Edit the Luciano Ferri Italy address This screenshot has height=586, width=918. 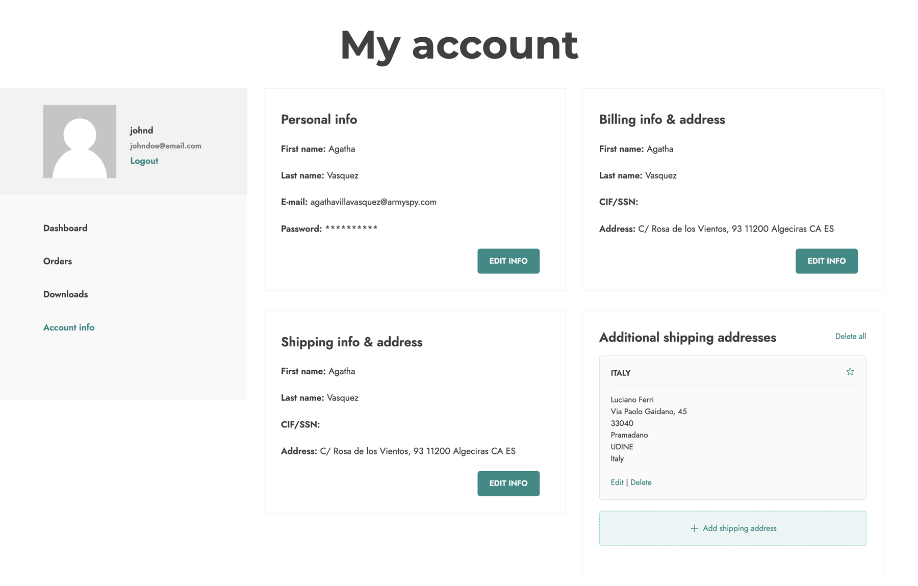(x=617, y=482)
